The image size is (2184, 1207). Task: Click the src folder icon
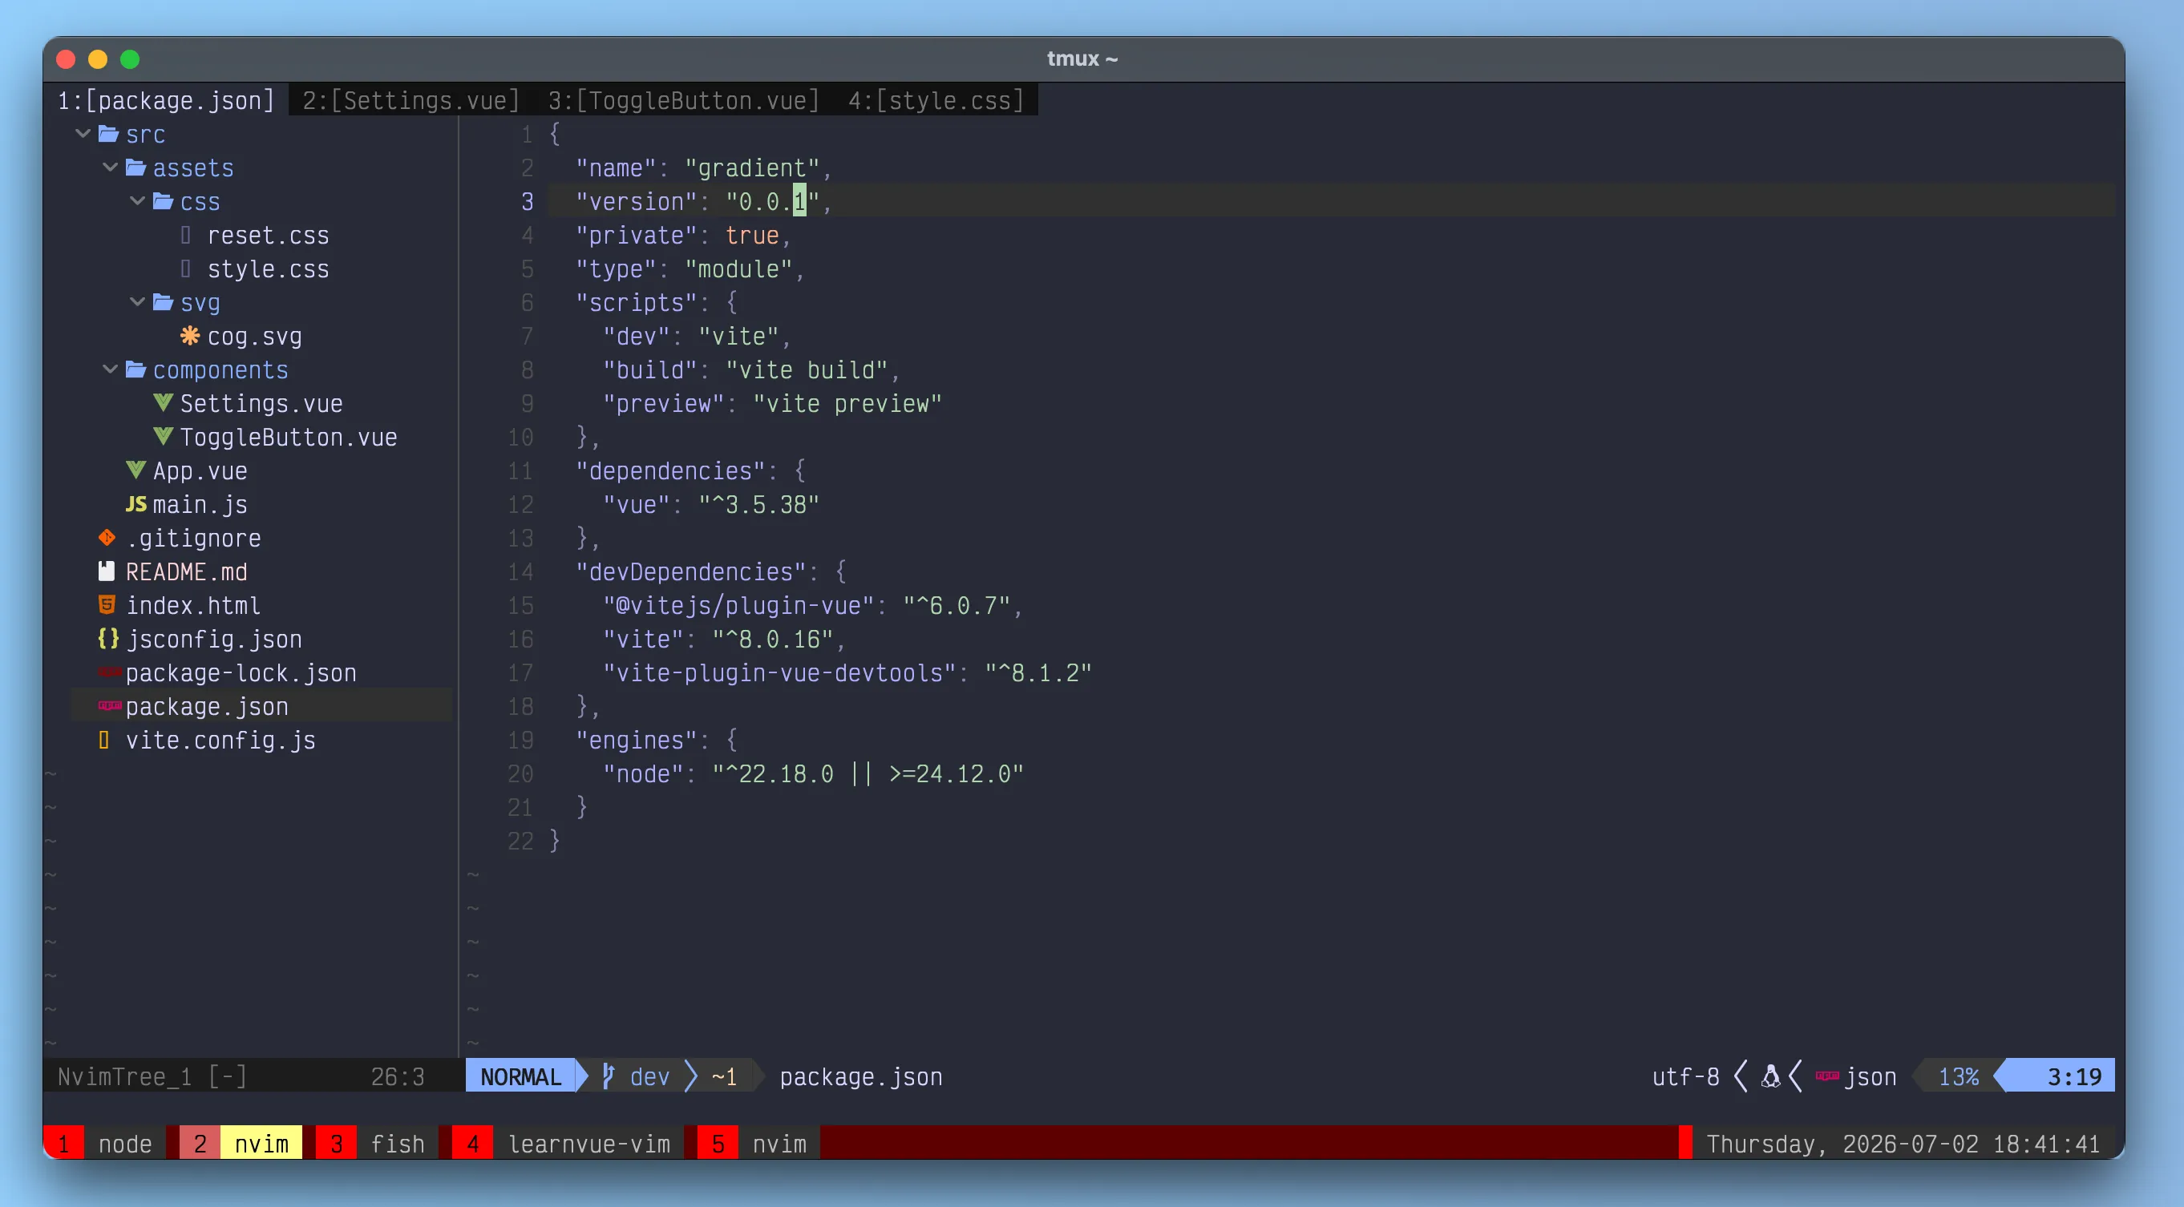[107, 134]
